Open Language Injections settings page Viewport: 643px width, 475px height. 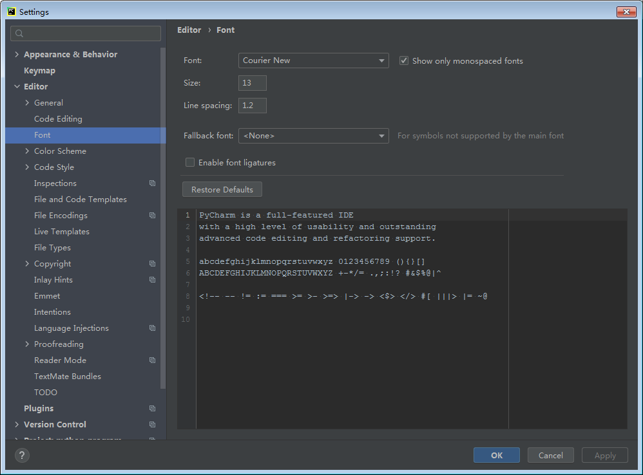pyautogui.click(x=72, y=328)
